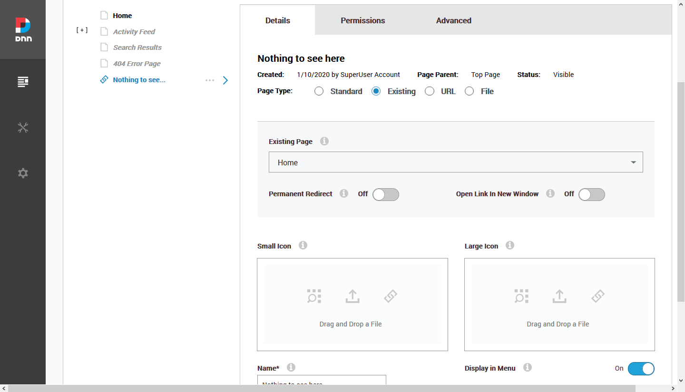The image size is (685, 392).
Task: Click the page icon beside Search Results
Action: [x=104, y=47]
